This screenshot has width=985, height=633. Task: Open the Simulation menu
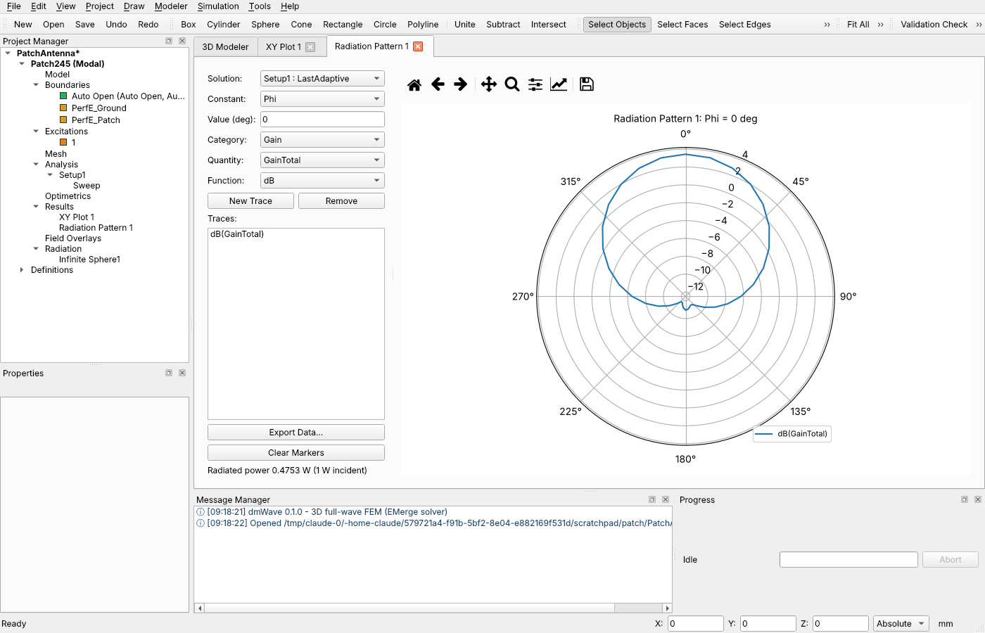[218, 6]
